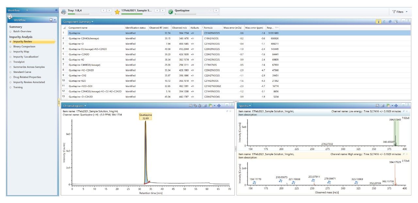Select Drug Related Properties step
This screenshot has width=418, height=203.
27,77
